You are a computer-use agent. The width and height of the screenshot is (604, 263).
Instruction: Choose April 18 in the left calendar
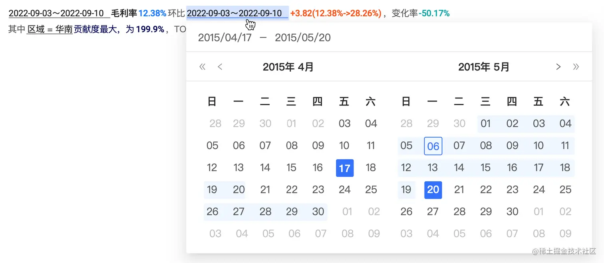[x=371, y=168]
